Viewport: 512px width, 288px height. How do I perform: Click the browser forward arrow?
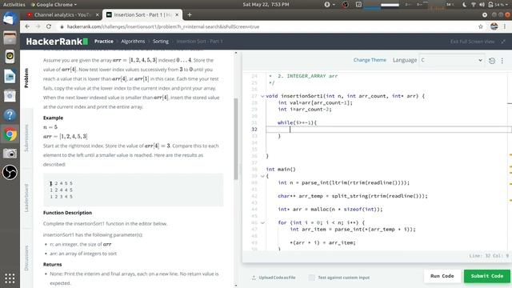pyautogui.click(x=38, y=26)
